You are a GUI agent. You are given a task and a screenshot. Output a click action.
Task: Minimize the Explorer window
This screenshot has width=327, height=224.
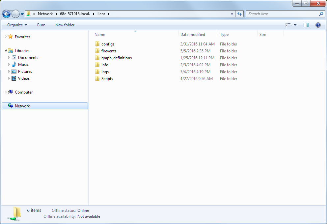(x=297, y=3)
